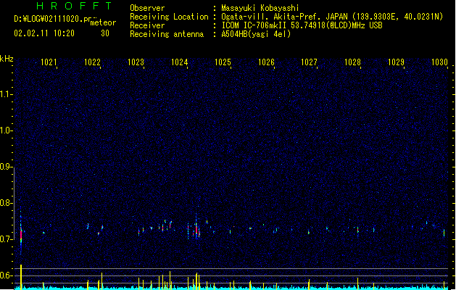This screenshot has height=290, width=456.
Task: Click the meteor label
Action: pos(103,23)
